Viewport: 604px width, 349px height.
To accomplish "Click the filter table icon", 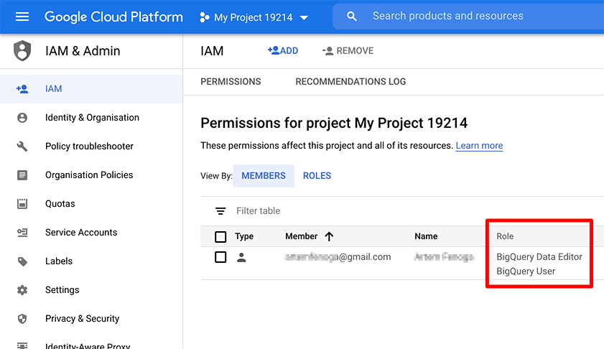I will (220, 211).
